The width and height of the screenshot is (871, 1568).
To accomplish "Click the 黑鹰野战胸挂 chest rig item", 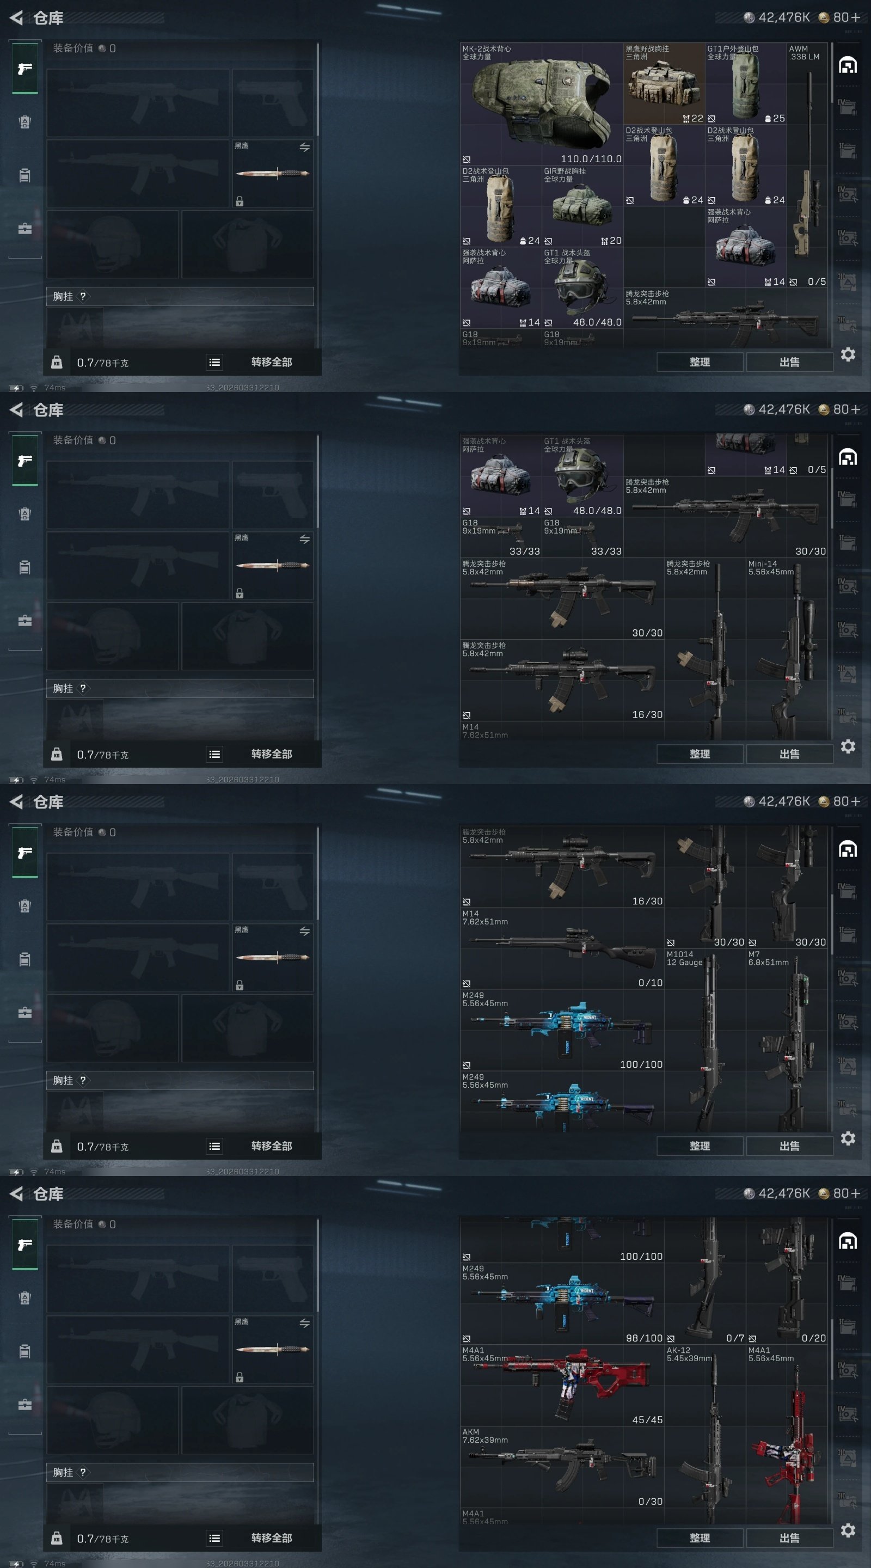I will pyautogui.click(x=664, y=83).
